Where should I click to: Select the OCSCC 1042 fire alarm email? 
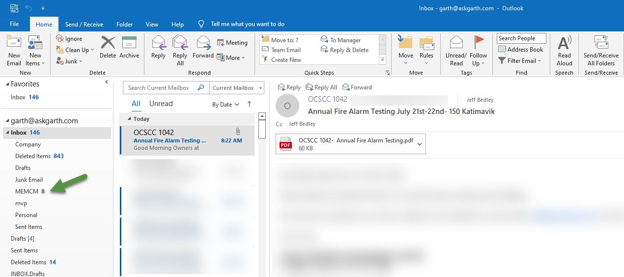tap(187, 140)
